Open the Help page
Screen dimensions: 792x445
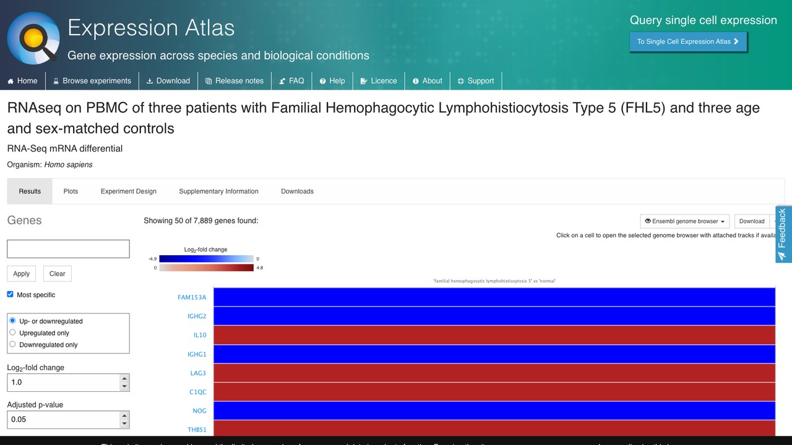coord(332,81)
